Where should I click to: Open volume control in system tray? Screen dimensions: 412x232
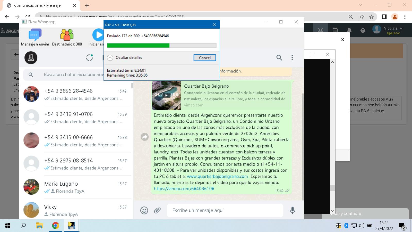[x=362, y=226]
